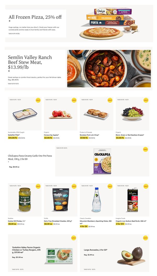Click the Kosher Dill Pickles product title
The height and width of the screenshot is (276, 157).
coord(16,221)
